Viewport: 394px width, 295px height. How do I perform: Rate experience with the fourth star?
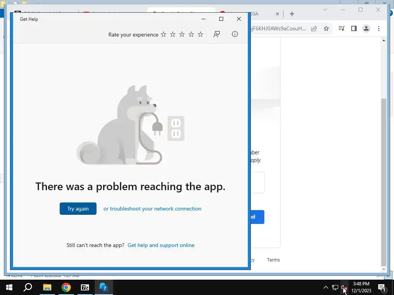coord(191,34)
